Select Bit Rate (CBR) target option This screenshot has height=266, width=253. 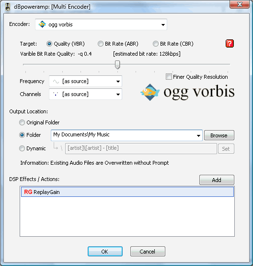155,44
